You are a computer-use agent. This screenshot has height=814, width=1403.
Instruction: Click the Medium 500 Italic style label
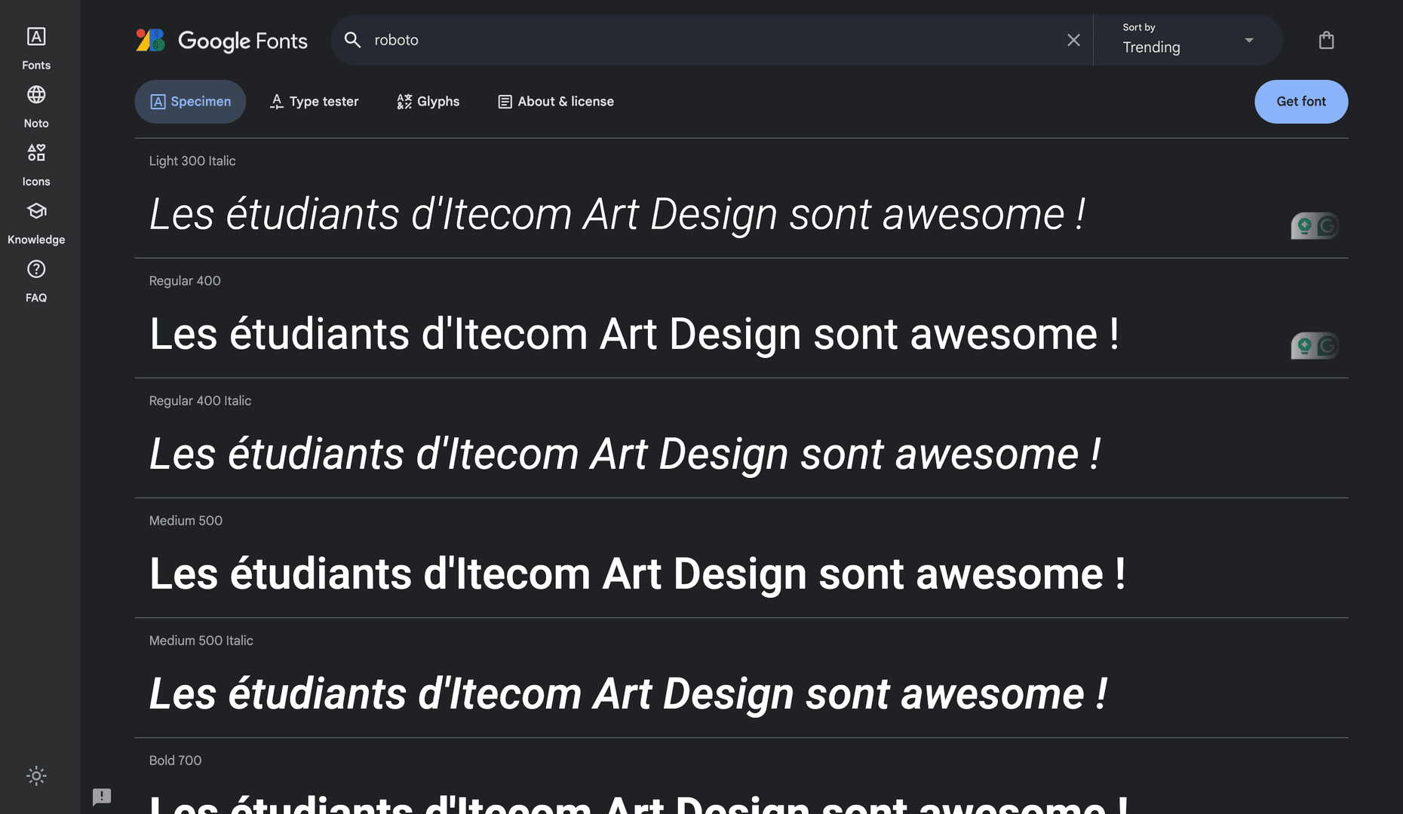tap(201, 640)
